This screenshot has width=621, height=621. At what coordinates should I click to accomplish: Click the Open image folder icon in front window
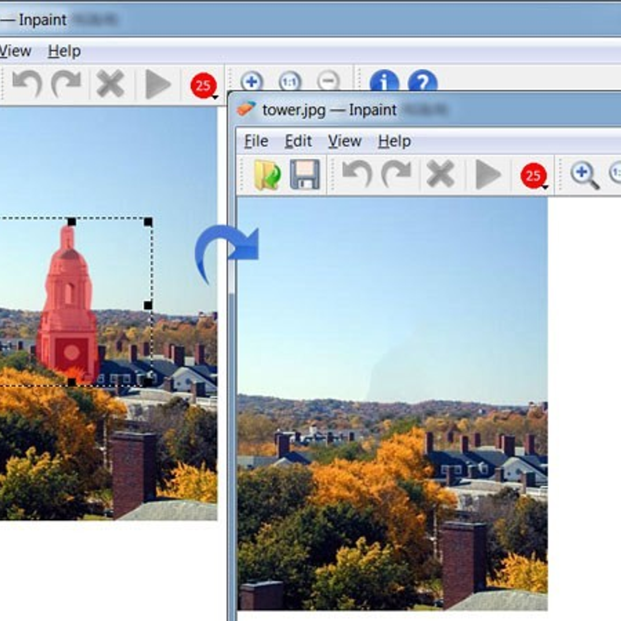267,175
